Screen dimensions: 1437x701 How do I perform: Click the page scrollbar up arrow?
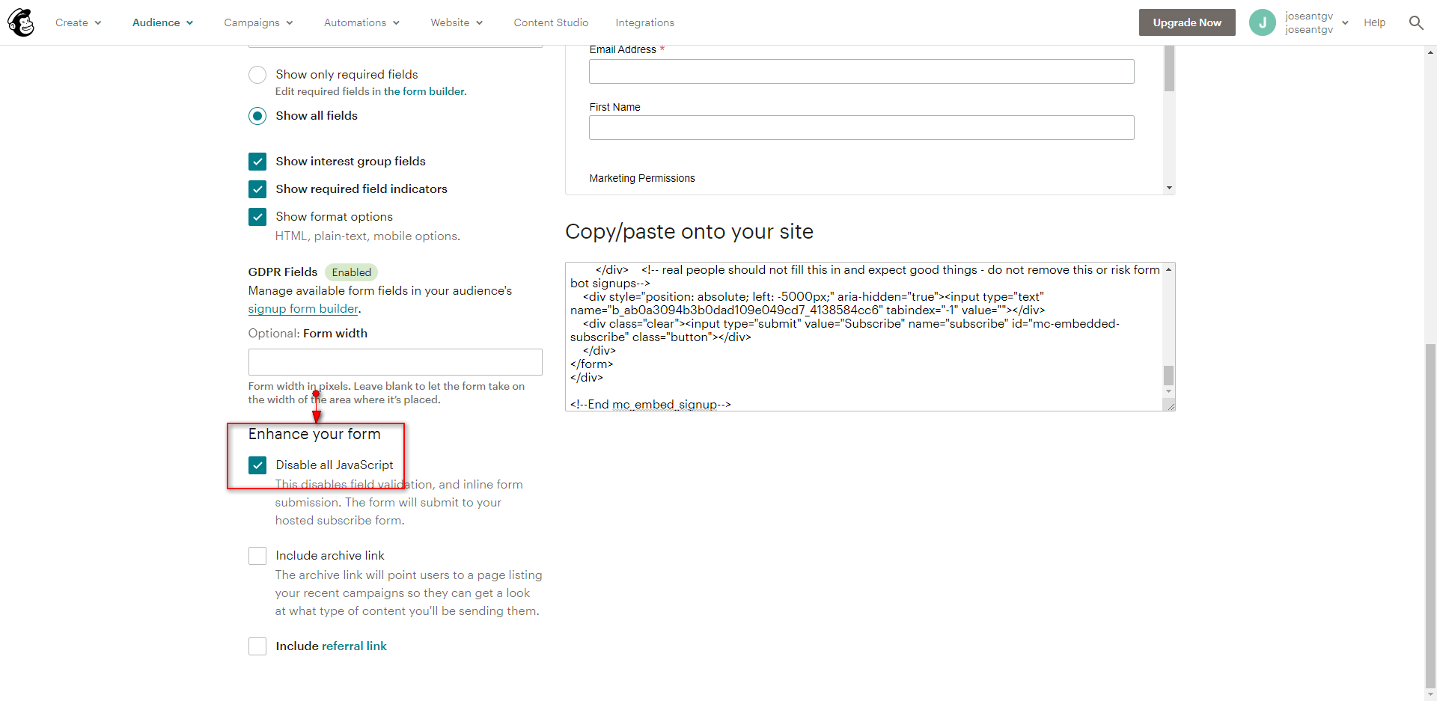point(1431,52)
